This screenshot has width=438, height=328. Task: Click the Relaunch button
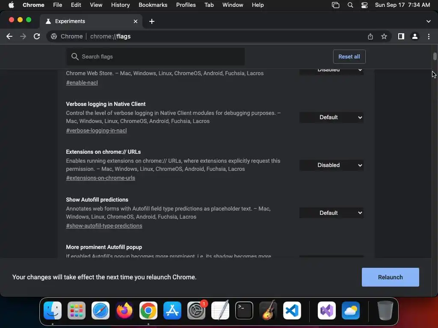point(390,277)
